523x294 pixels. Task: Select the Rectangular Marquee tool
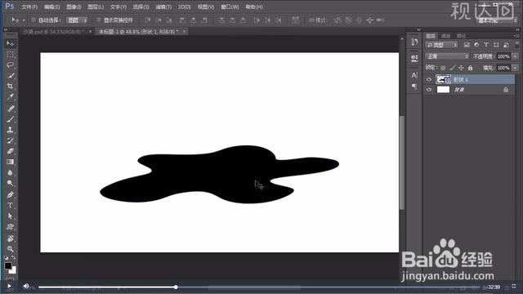click(x=10, y=55)
